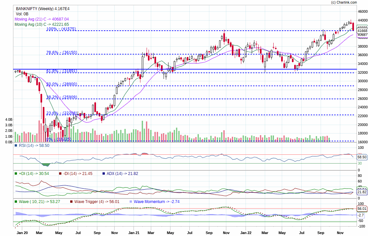Click the green 30 level label on RSI axis
Viewport: 368px width, 236px height.
(x=360, y=164)
